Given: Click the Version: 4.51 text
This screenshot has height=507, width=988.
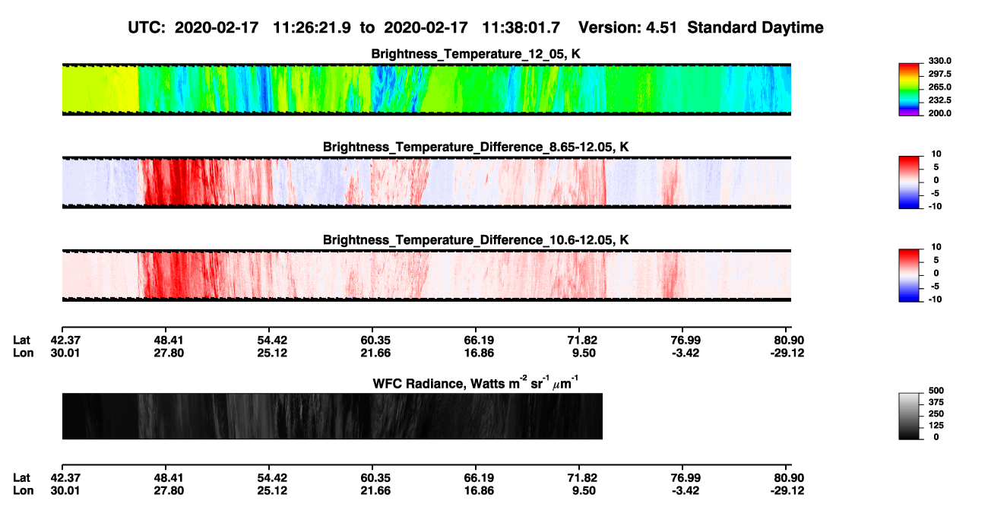Looking at the screenshot, I should (x=628, y=28).
